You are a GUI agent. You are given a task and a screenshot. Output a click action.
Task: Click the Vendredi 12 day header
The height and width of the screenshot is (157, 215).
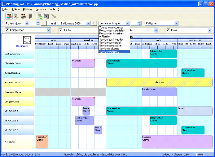pos(195,40)
